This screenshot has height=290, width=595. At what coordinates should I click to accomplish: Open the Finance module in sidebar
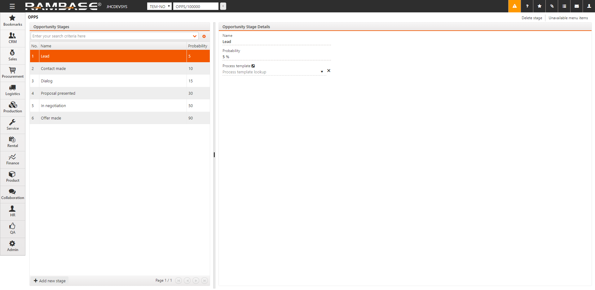click(x=12, y=159)
